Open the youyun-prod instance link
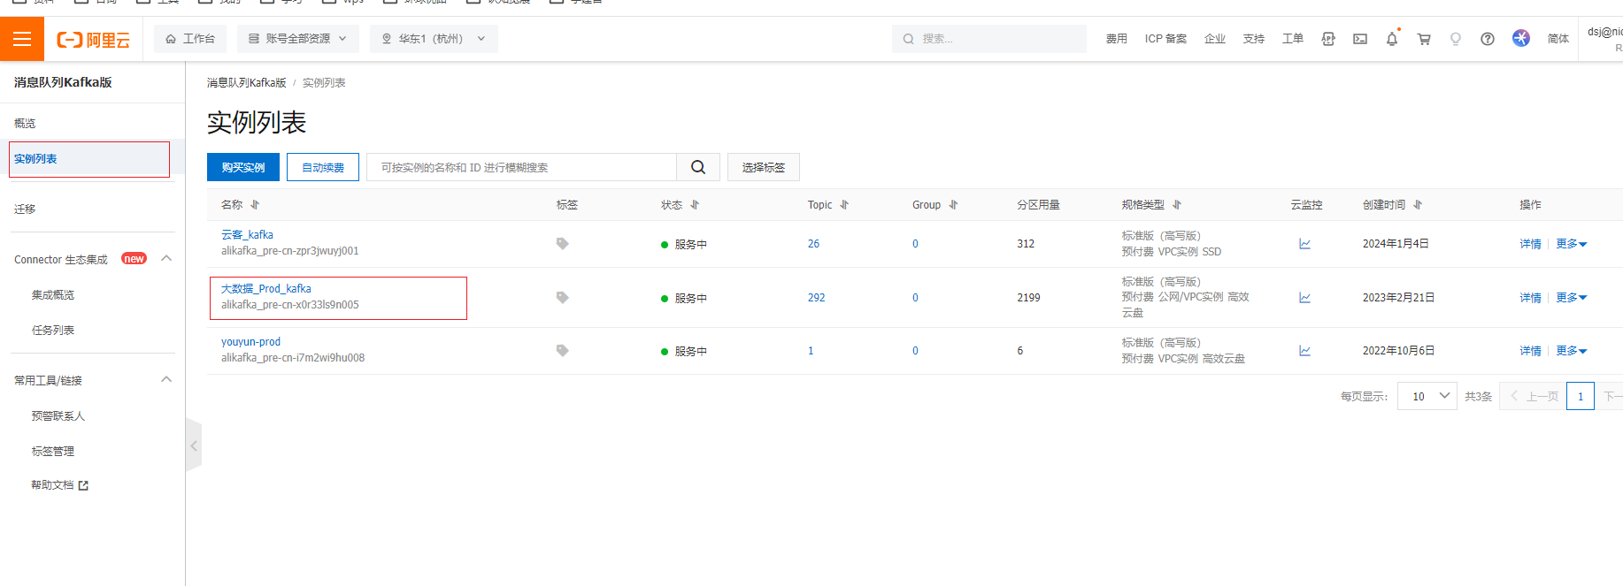This screenshot has height=586, width=1623. [x=250, y=342]
